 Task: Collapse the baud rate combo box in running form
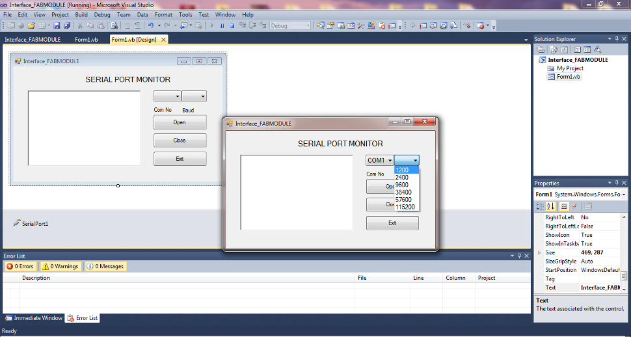pos(407,160)
